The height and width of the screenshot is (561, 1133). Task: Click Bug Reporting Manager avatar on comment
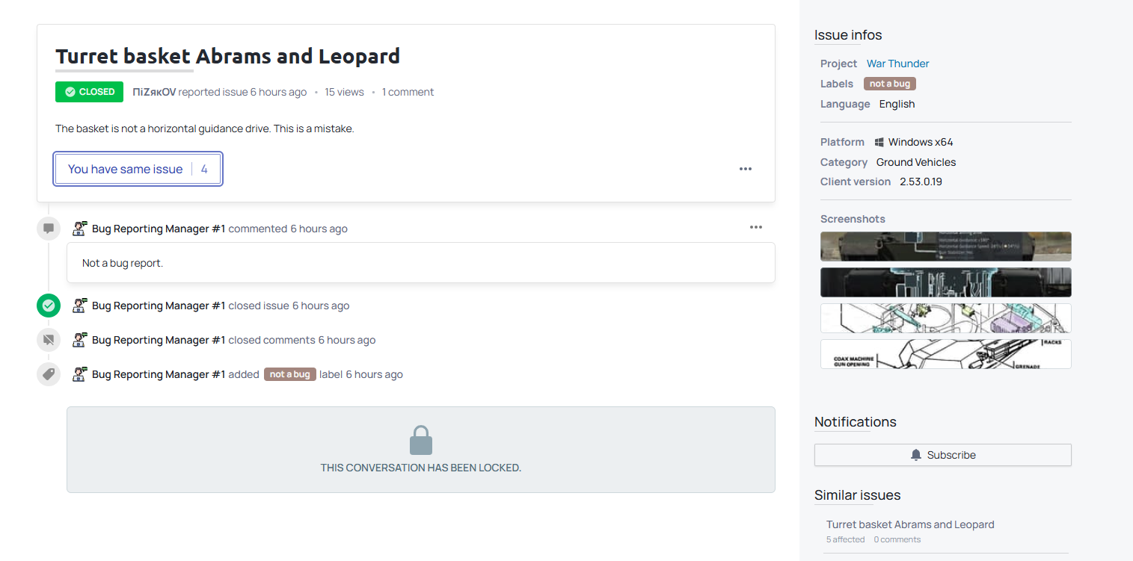(x=80, y=229)
